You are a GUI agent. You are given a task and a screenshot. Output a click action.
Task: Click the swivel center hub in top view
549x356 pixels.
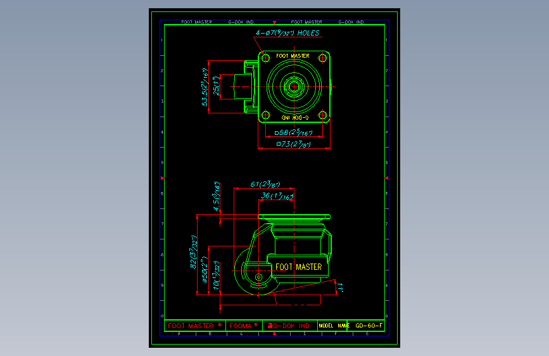tap(294, 86)
